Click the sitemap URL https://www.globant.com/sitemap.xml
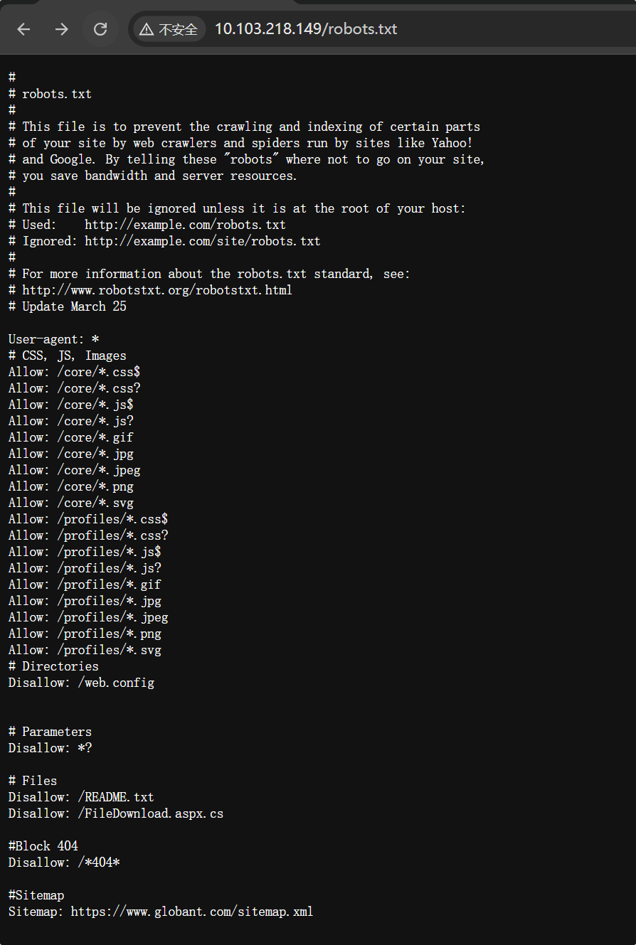The image size is (636, 945). (x=192, y=912)
